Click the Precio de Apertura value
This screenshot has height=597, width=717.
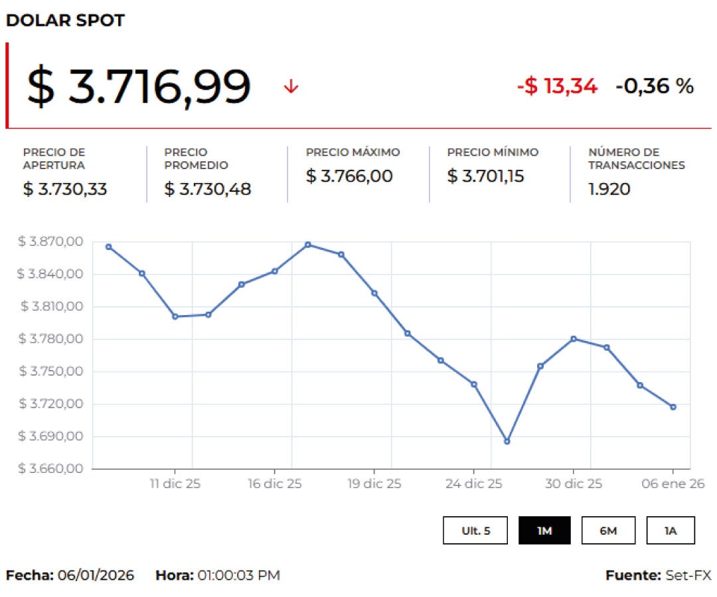pos(65,189)
